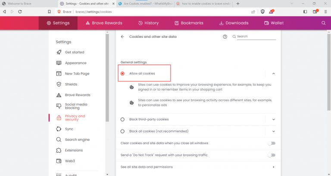Expand Block third-party cookies details
The image size is (331, 176).
[273, 119]
